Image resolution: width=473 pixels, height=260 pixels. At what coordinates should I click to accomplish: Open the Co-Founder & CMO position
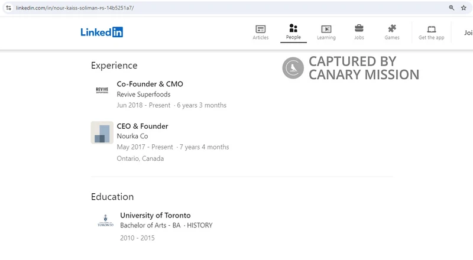point(150,84)
